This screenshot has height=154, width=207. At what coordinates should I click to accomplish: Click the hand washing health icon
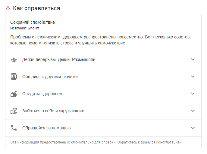[x=14, y=94]
